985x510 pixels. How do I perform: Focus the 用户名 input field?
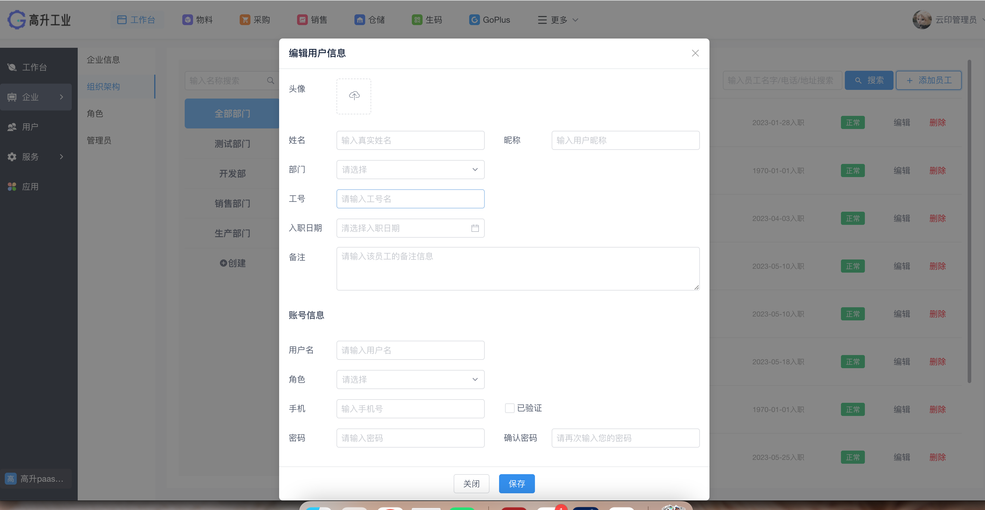click(x=410, y=350)
